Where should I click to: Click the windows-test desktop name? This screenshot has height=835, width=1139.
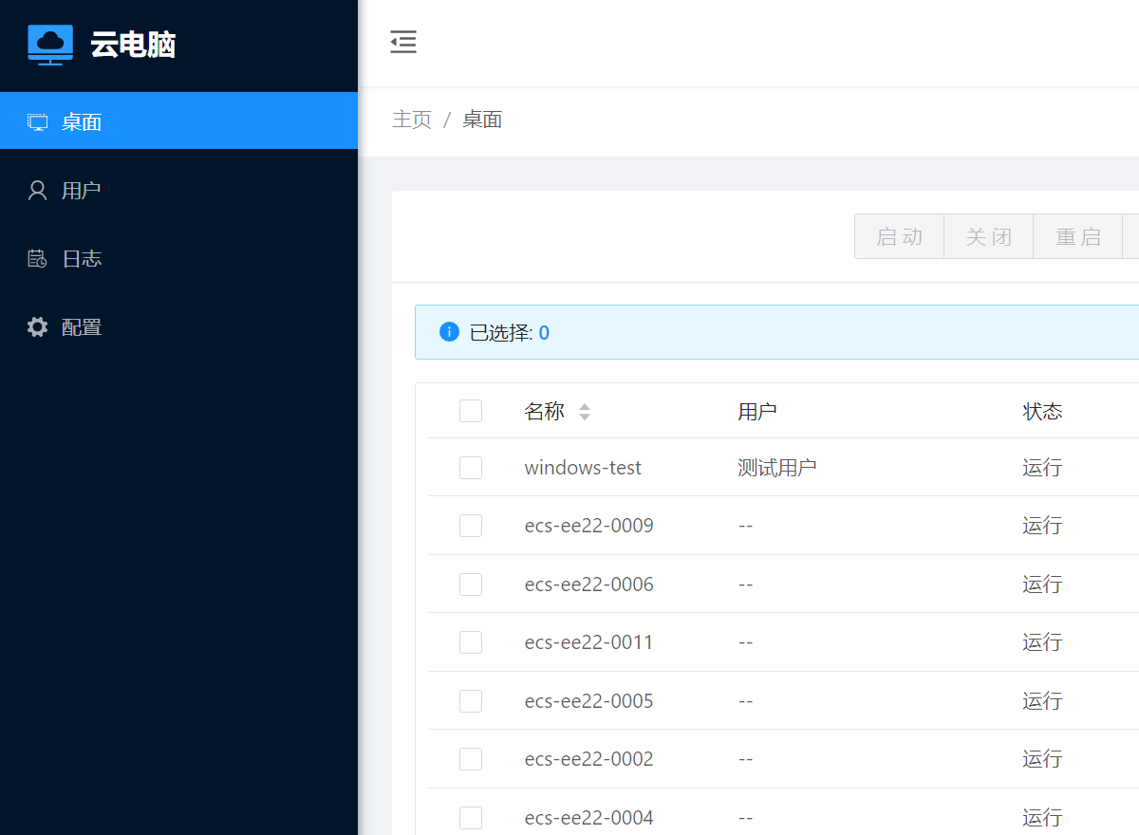(583, 467)
